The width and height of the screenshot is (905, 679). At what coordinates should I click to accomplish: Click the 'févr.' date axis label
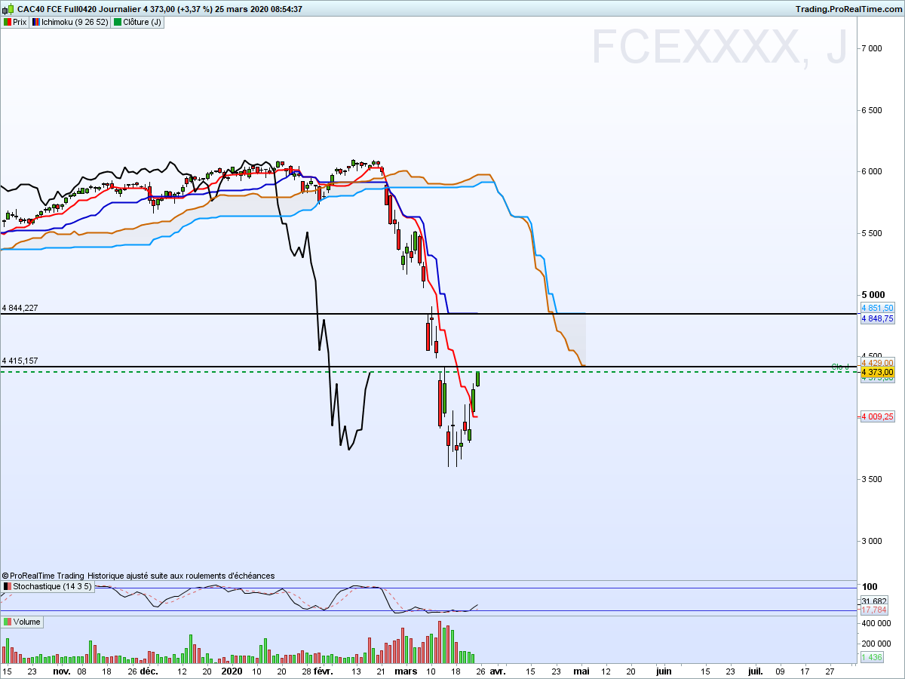323,671
